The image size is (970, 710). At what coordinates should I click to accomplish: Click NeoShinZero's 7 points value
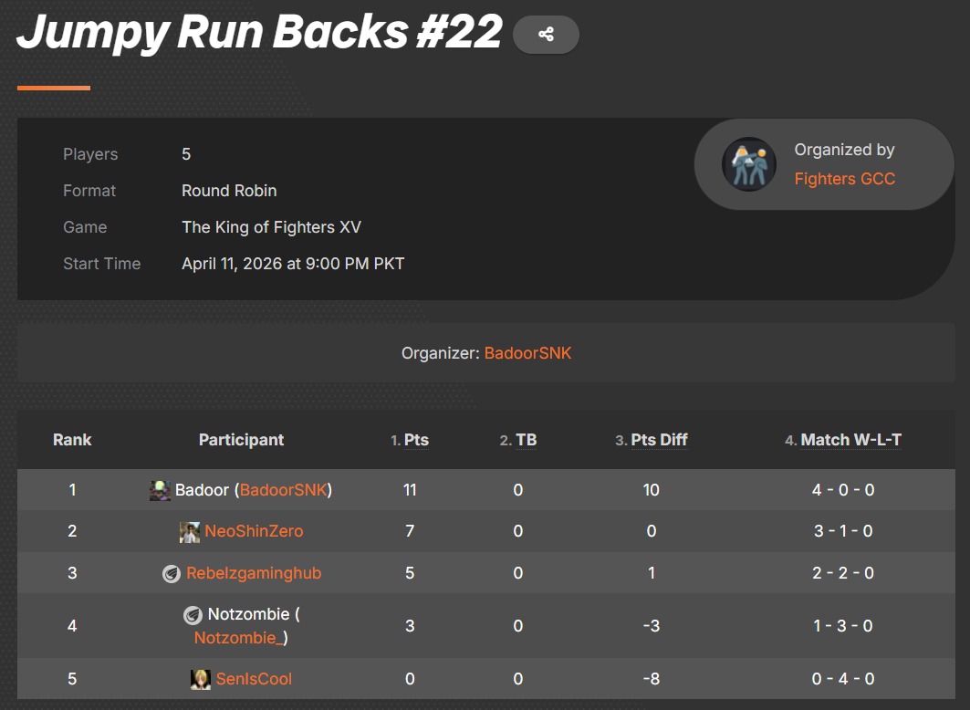tap(410, 531)
